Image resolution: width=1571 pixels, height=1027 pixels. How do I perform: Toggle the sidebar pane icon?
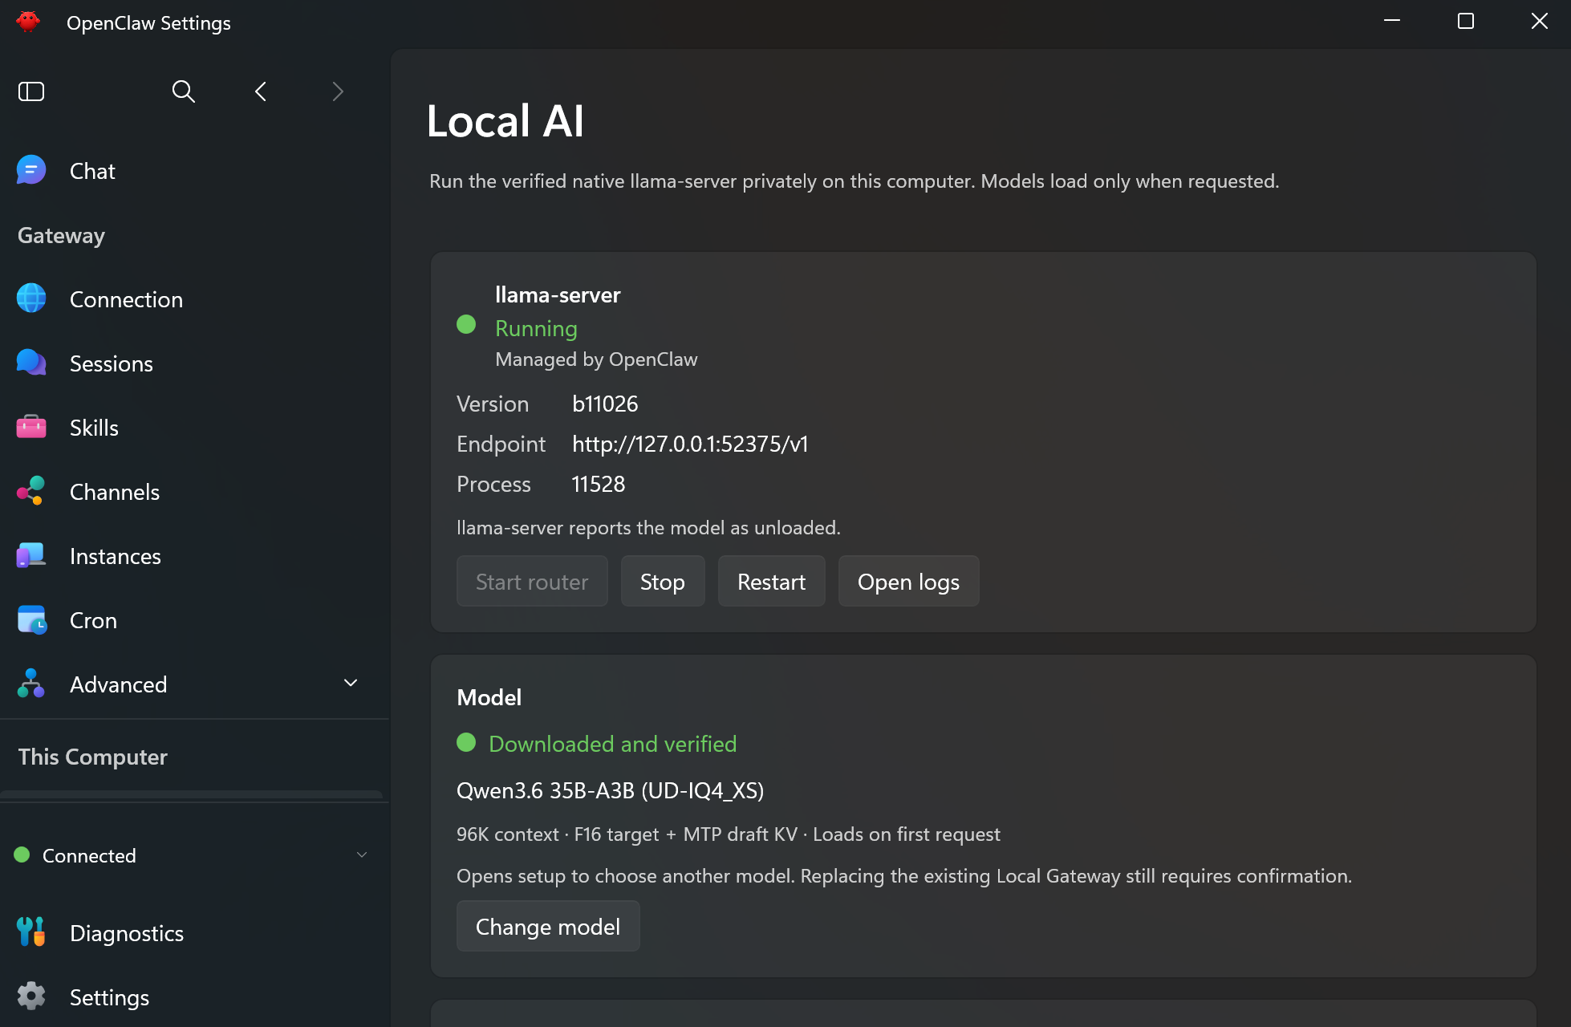[x=31, y=91]
